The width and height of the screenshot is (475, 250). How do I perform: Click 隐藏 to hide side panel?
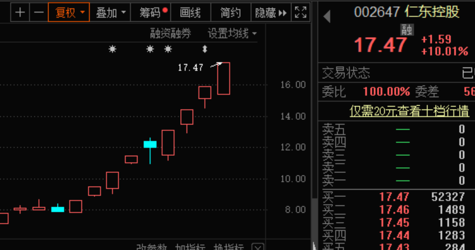[271, 13]
